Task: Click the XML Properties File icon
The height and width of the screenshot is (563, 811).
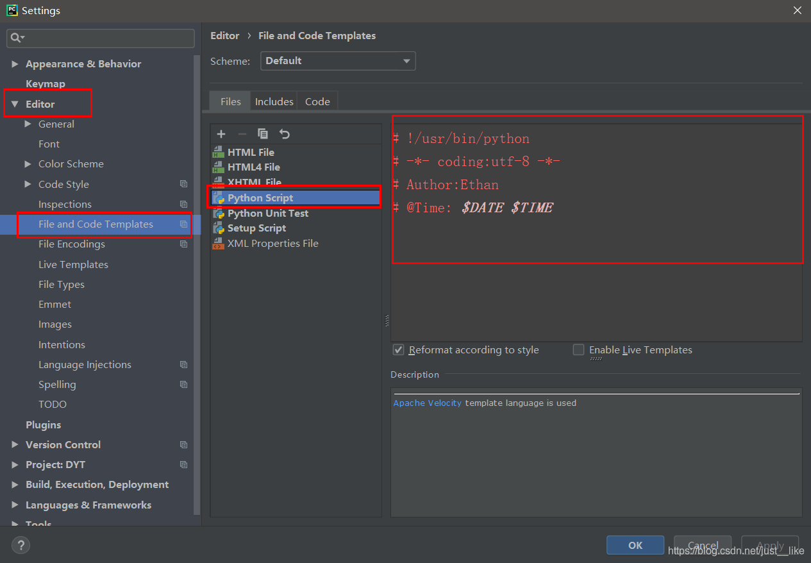Action: click(218, 244)
